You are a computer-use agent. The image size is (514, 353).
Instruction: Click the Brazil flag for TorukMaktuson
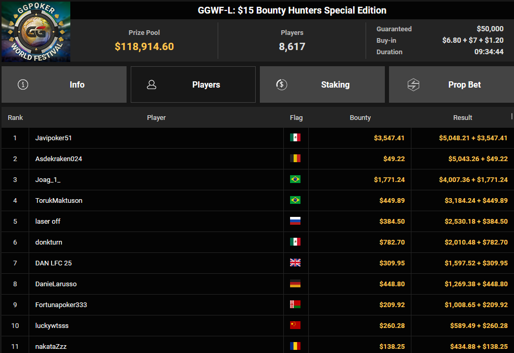coord(295,200)
